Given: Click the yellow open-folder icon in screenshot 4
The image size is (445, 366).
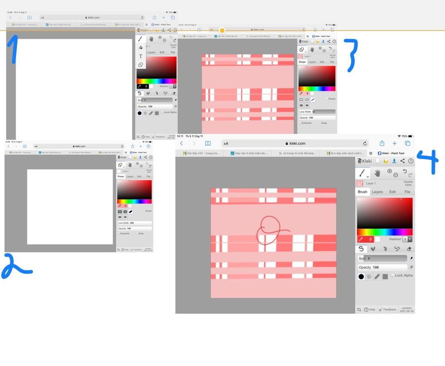Looking at the screenshot, I should tap(386, 161).
